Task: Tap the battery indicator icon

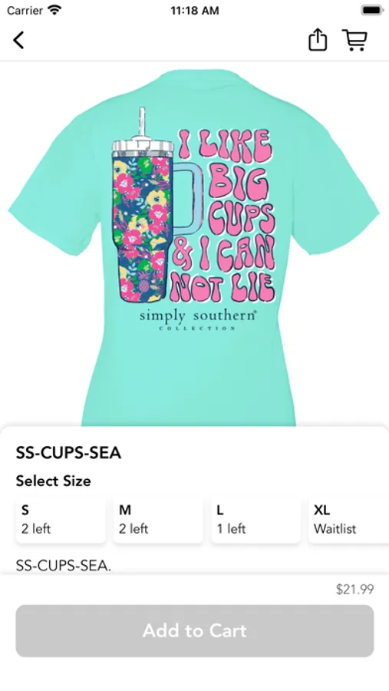Action: tap(372, 10)
